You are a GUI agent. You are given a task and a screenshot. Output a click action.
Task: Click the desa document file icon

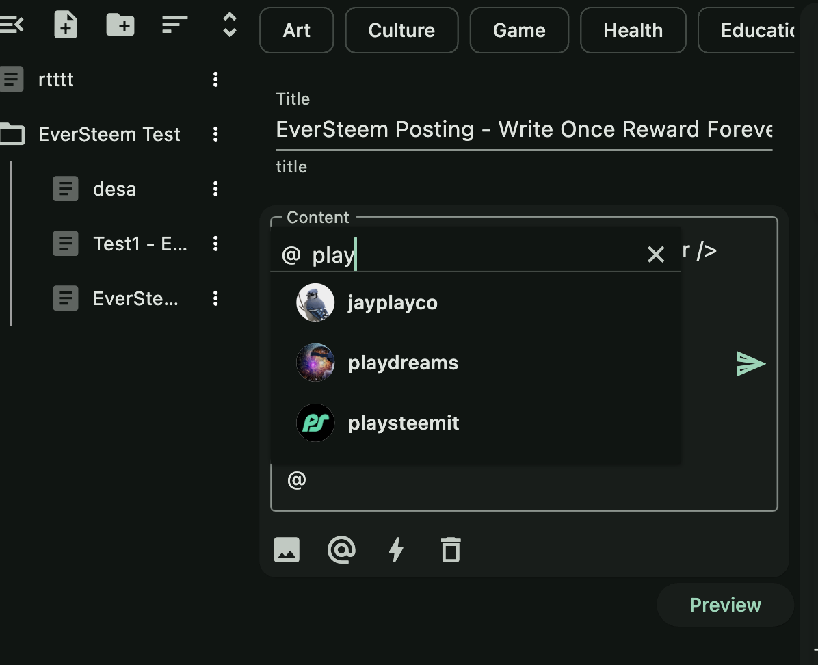(66, 189)
